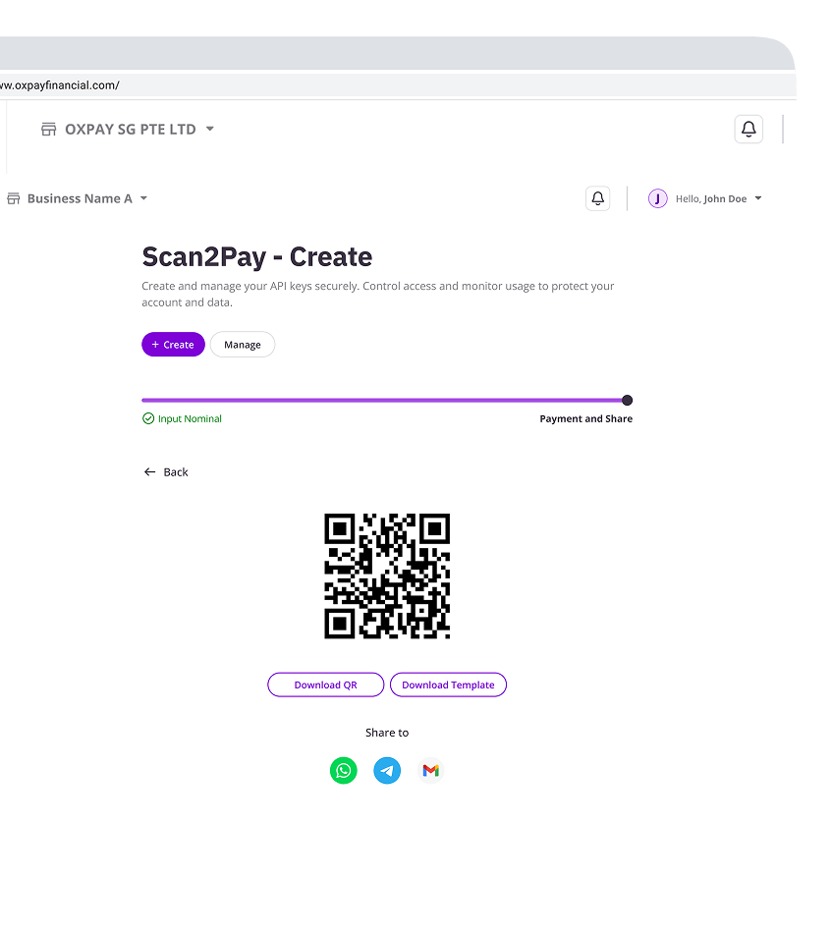
Task: Click the store icon beside Business Name A
Action: (x=14, y=198)
